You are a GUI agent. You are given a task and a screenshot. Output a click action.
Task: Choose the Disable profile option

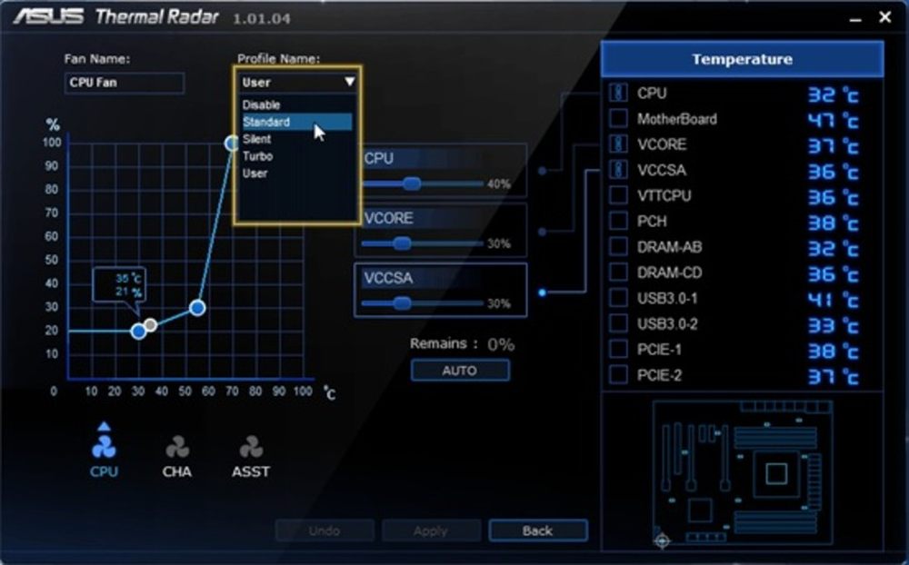click(297, 104)
